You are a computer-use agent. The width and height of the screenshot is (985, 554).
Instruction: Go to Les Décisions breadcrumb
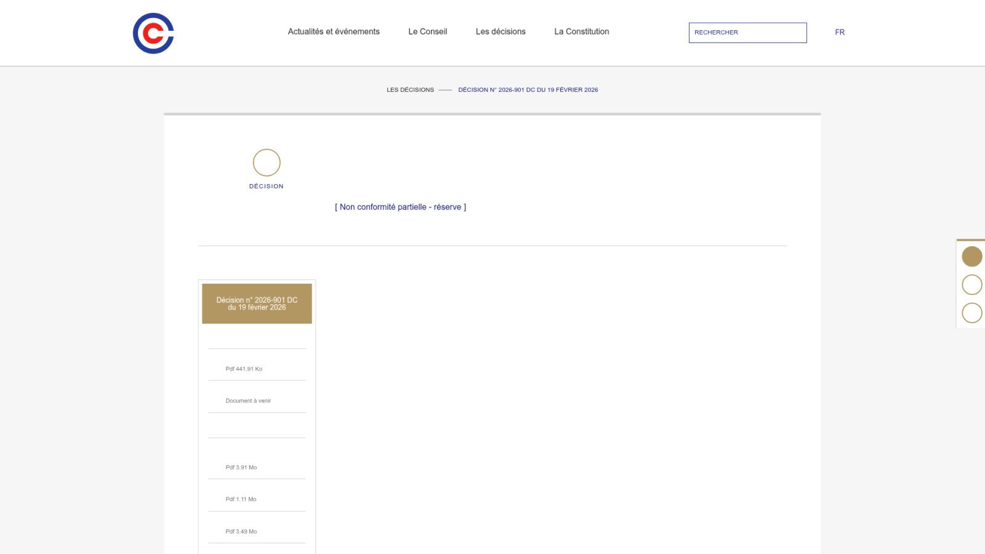tap(410, 90)
